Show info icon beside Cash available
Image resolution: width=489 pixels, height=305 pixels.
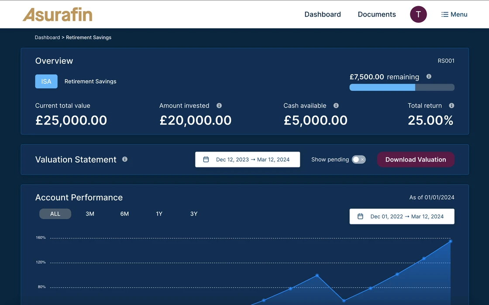tap(336, 105)
